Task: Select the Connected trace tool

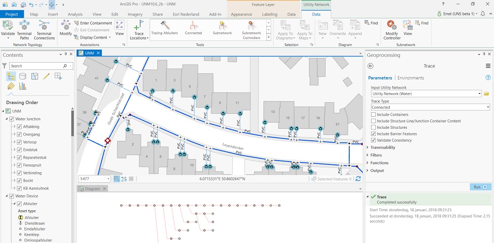Action: click(193, 27)
